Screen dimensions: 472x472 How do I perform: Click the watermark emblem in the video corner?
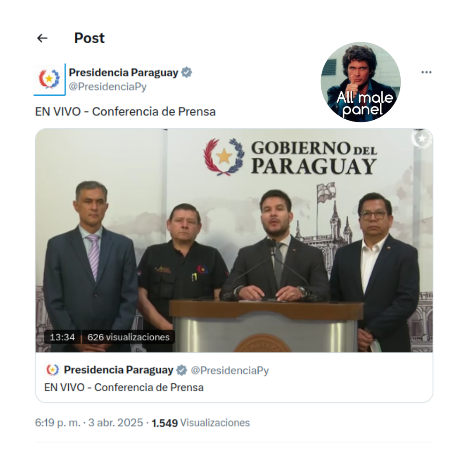[x=422, y=139]
